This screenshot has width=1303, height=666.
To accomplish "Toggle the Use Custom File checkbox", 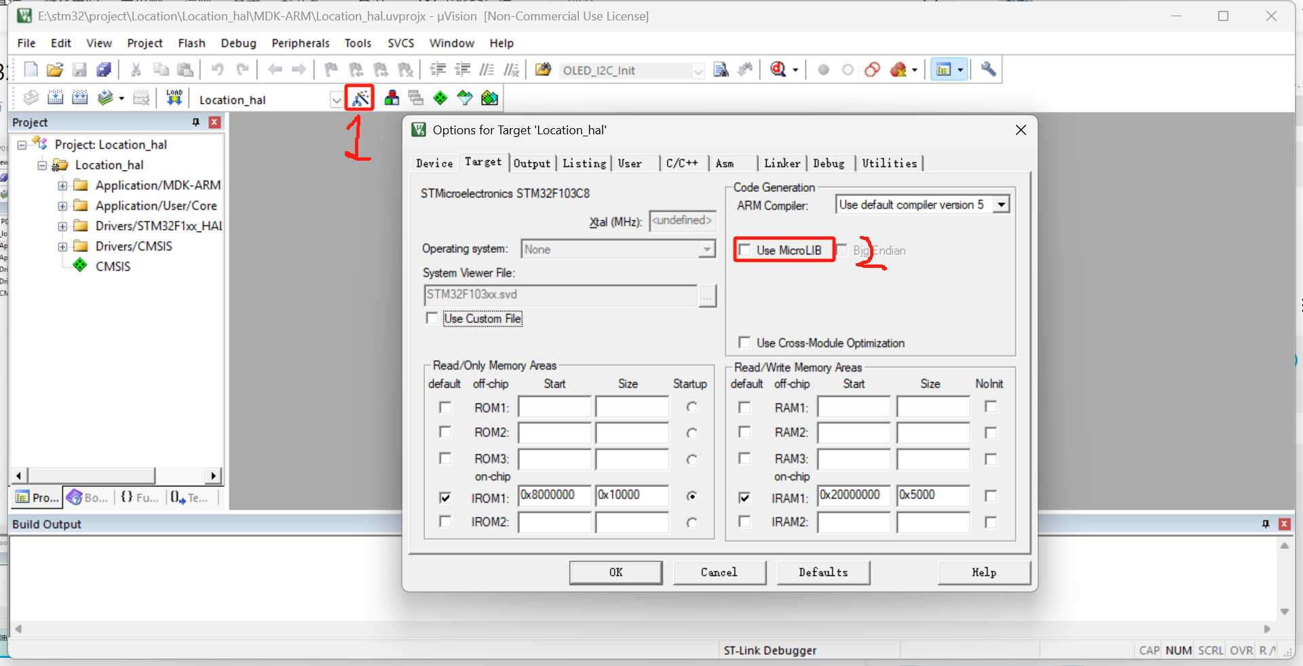I will point(432,318).
